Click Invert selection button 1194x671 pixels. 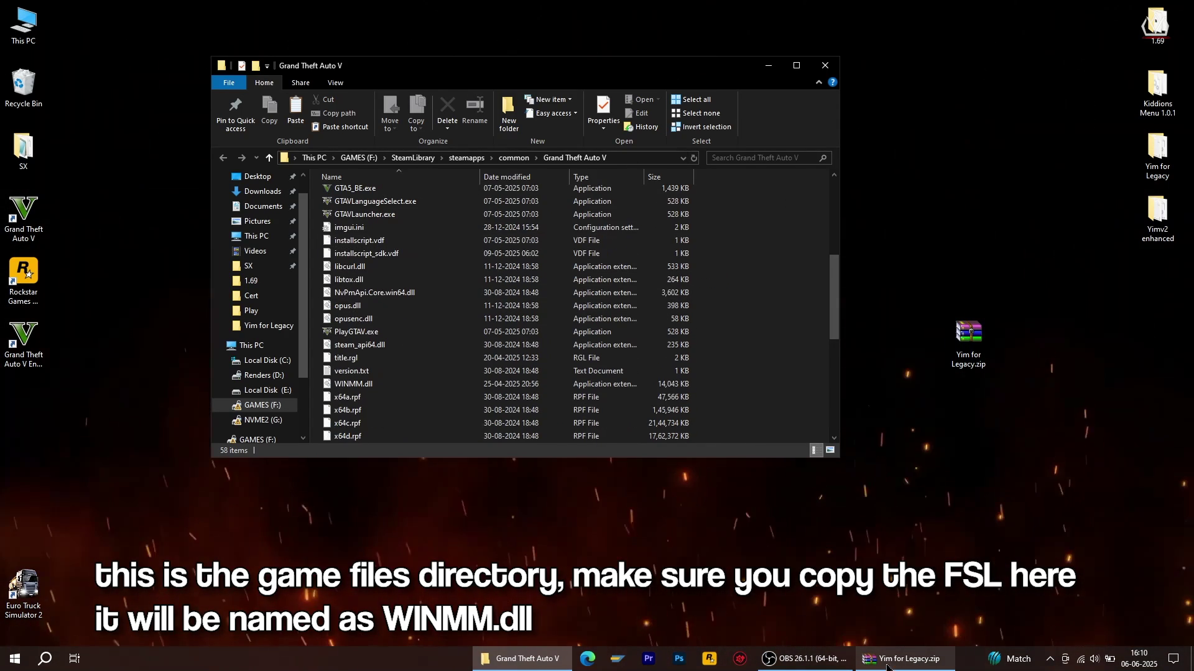click(706, 127)
